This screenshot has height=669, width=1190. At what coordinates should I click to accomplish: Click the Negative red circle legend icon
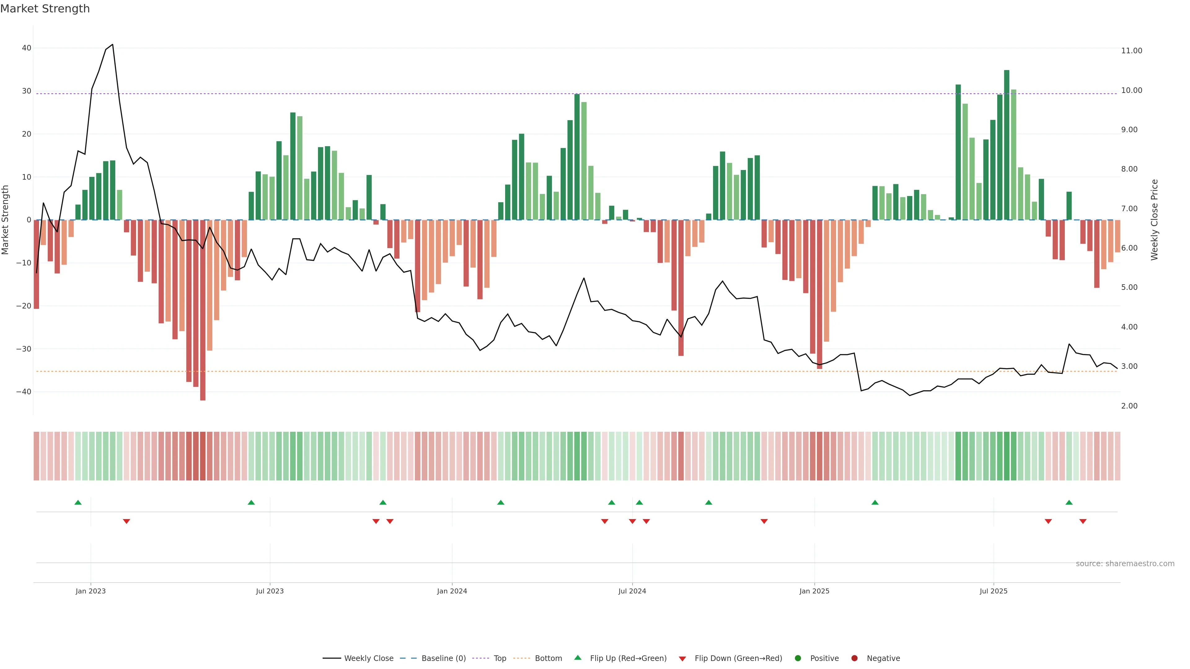[854, 658]
